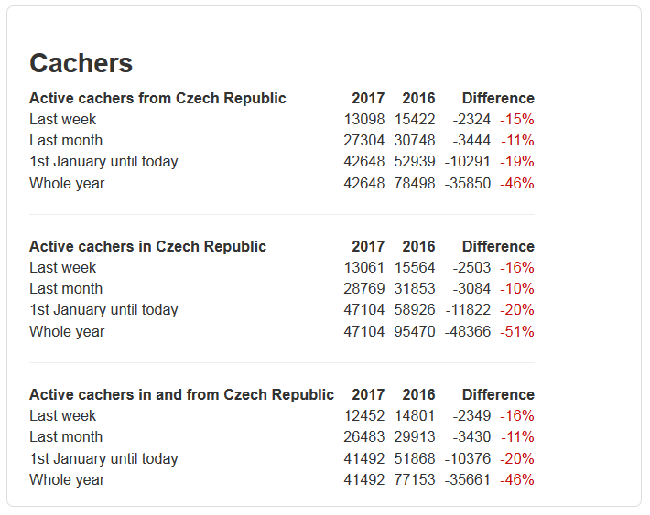Image resolution: width=650 pixels, height=515 pixels.
Task: Click the 52939 value in first table
Action: (x=415, y=162)
